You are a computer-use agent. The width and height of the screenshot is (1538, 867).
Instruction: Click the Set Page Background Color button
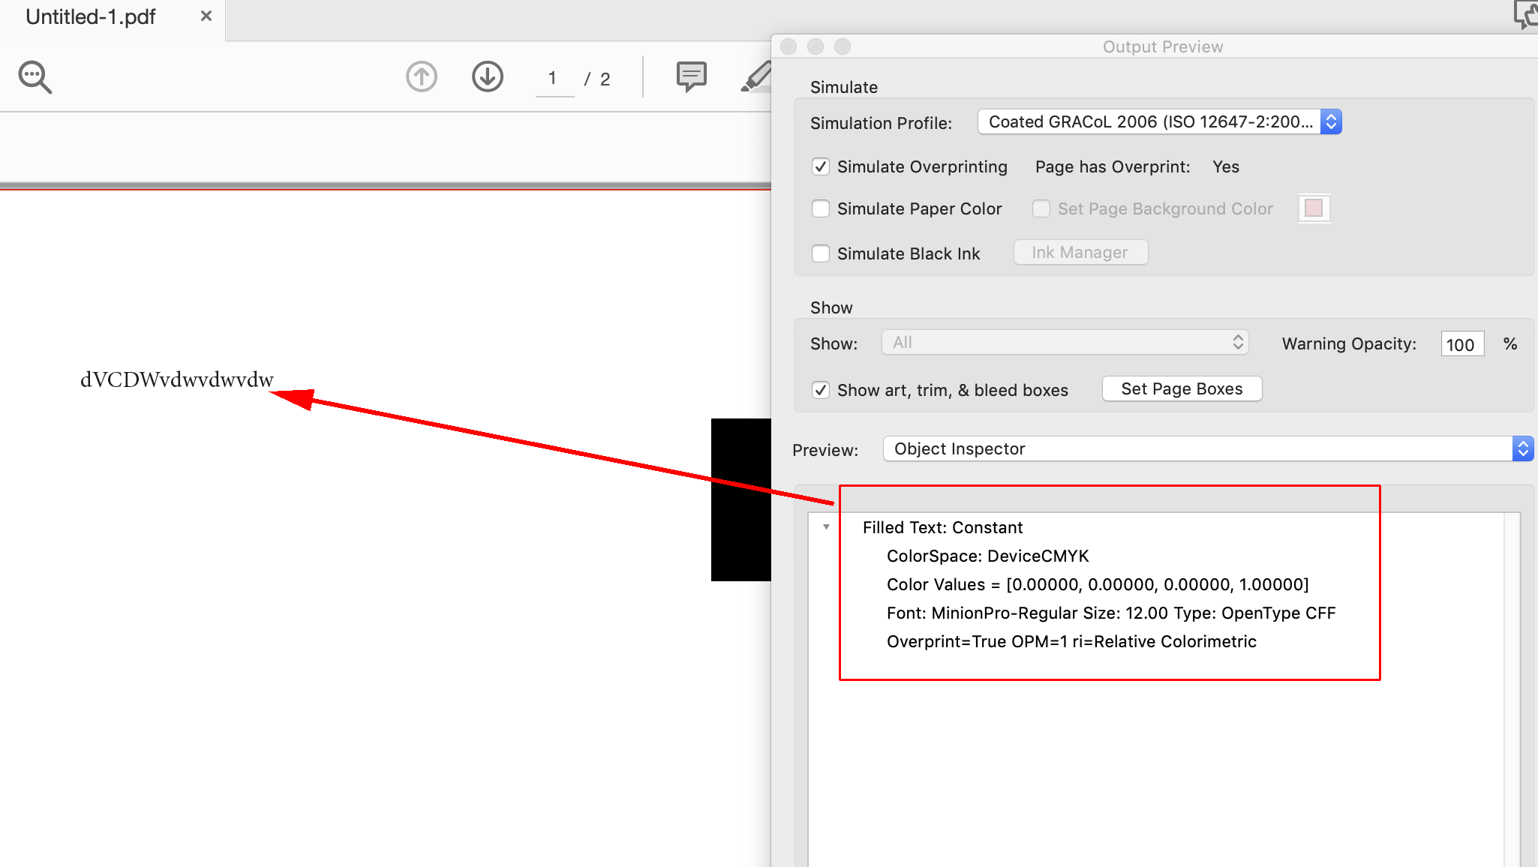1315,208
